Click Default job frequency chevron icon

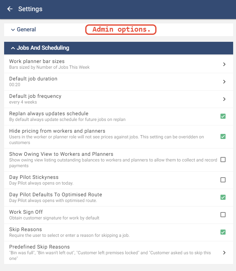pos(224,99)
